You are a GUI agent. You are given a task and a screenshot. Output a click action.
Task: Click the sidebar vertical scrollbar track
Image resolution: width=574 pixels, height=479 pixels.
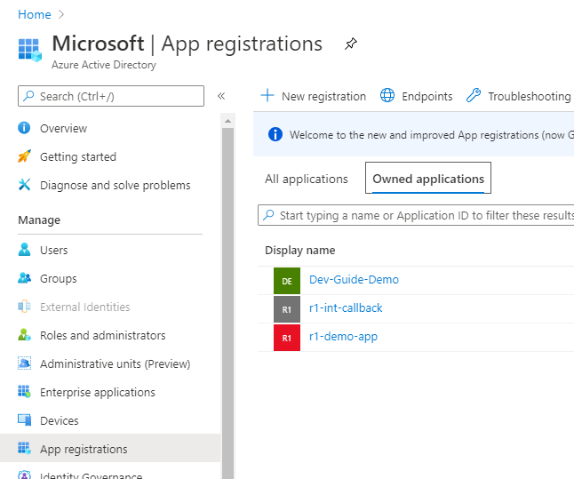pyautogui.click(x=227, y=303)
